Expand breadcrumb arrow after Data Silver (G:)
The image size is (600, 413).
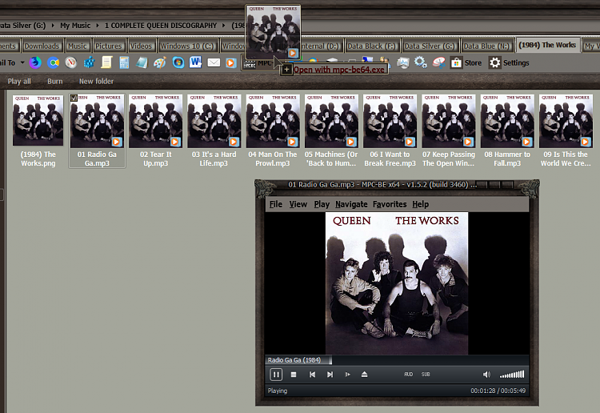(x=53, y=26)
